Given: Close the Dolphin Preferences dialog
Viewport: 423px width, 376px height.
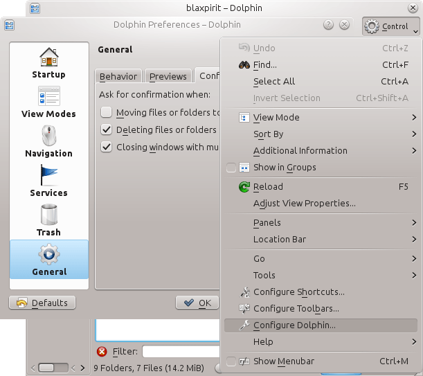Looking at the screenshot, I should pyautogui.click(x=344, y=25).
